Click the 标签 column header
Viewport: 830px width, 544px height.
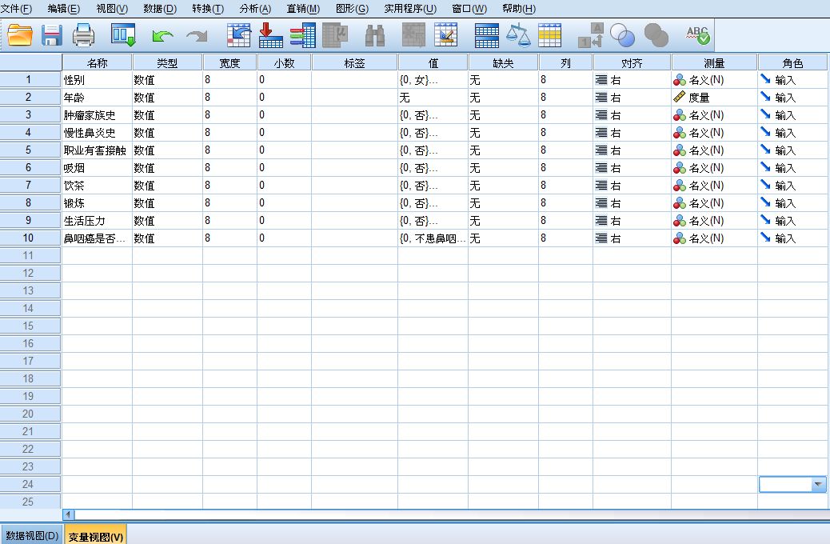tap(355, 62)
